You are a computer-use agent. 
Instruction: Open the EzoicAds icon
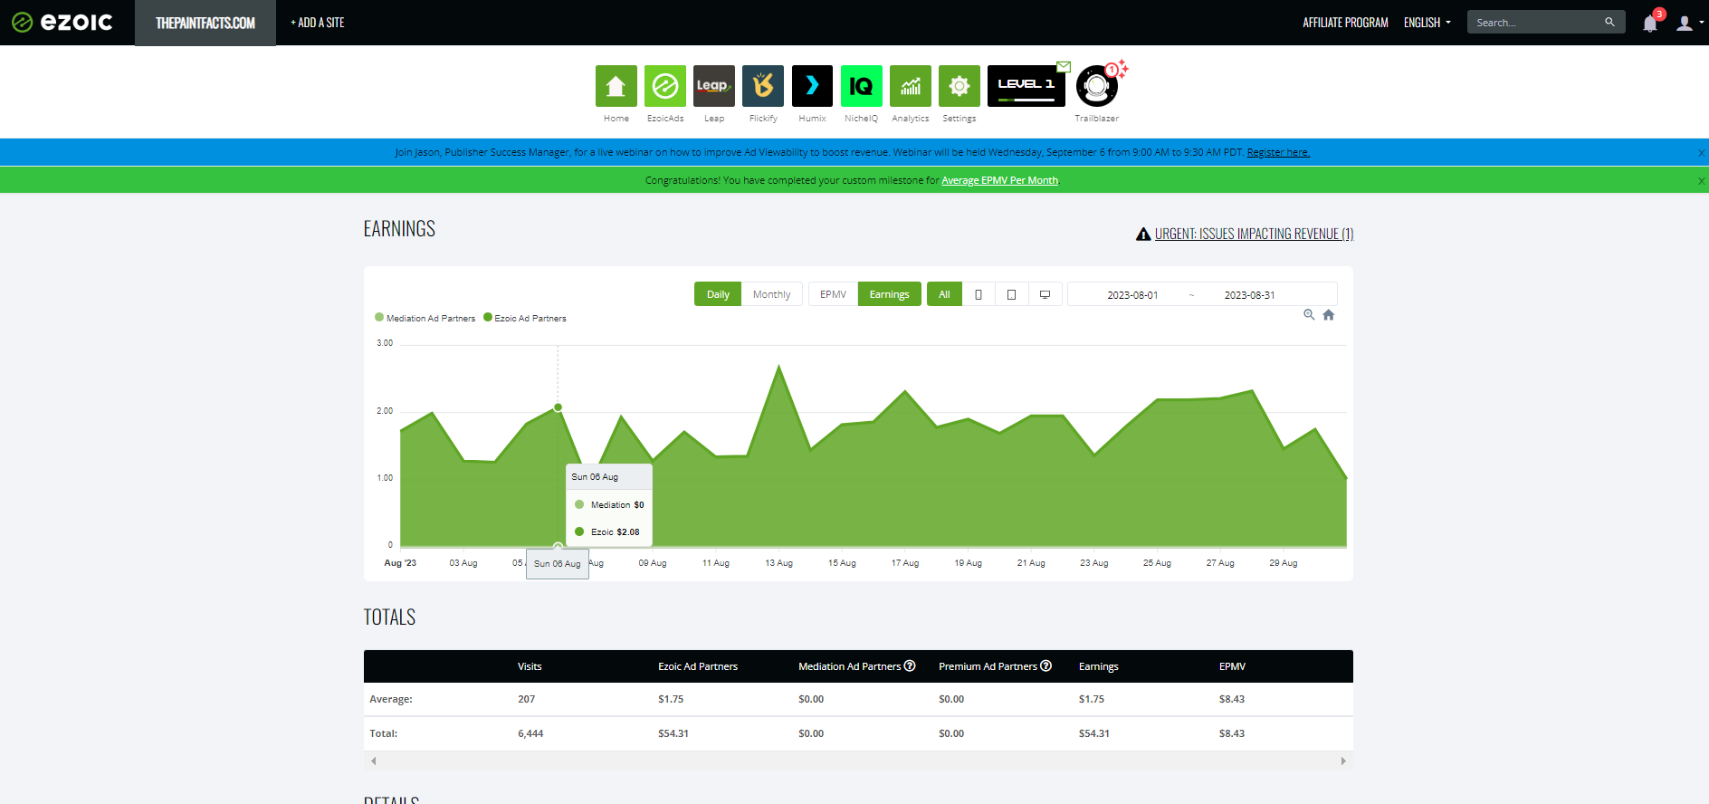pyautogui.click(x=665, y=86)
